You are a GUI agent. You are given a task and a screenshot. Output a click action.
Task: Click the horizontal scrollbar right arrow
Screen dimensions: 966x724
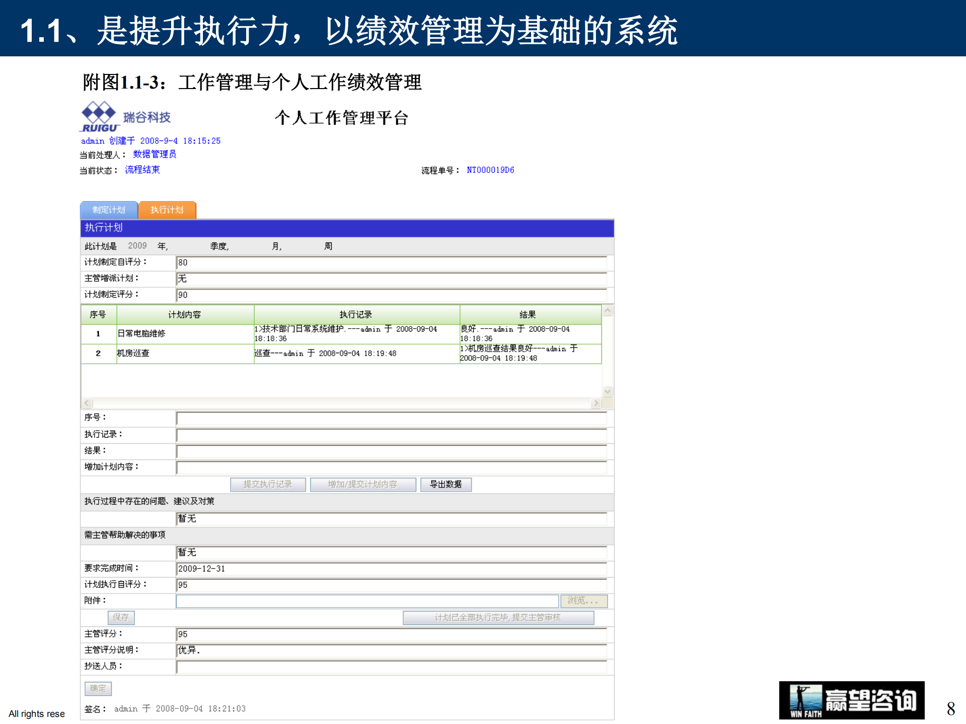coord(596,403)
